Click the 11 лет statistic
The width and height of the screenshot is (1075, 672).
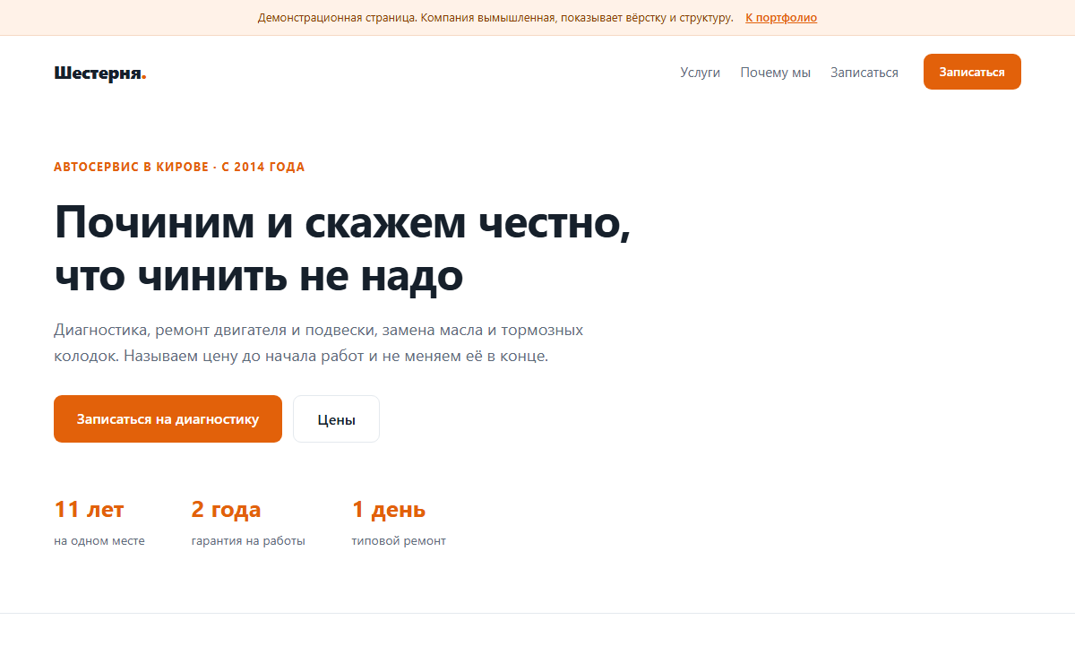point(89,510)
